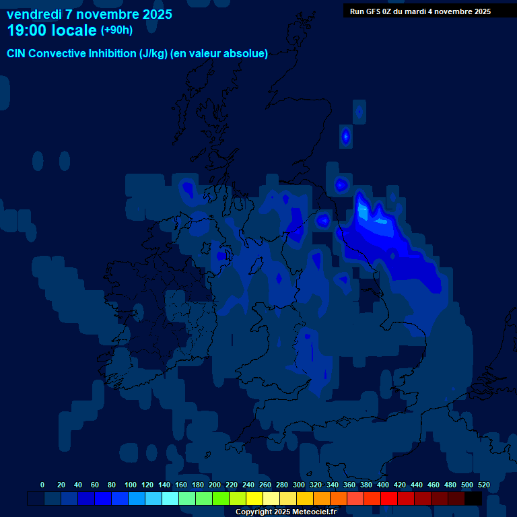517x517 pixels.
Task: Click the "CIN Convective Inhibition" map title
Action: click(88, 54)
